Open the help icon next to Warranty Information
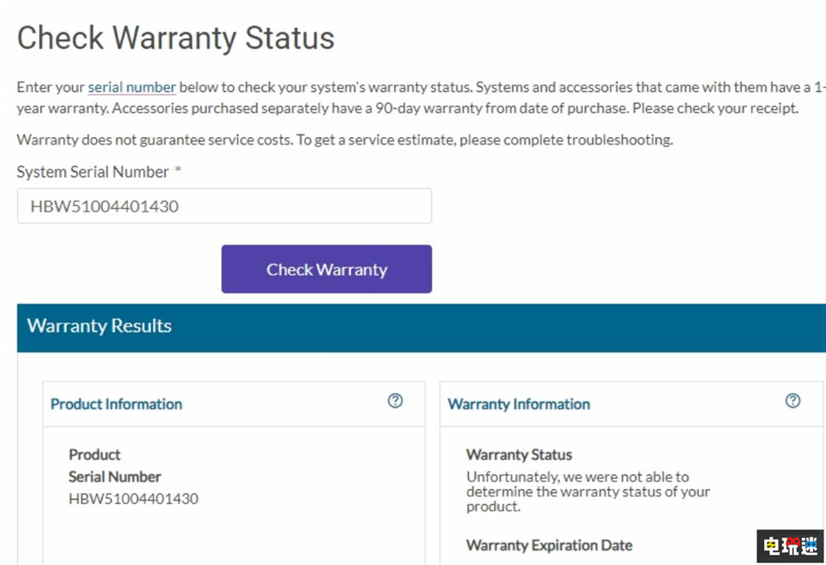 tap(793, 401)
